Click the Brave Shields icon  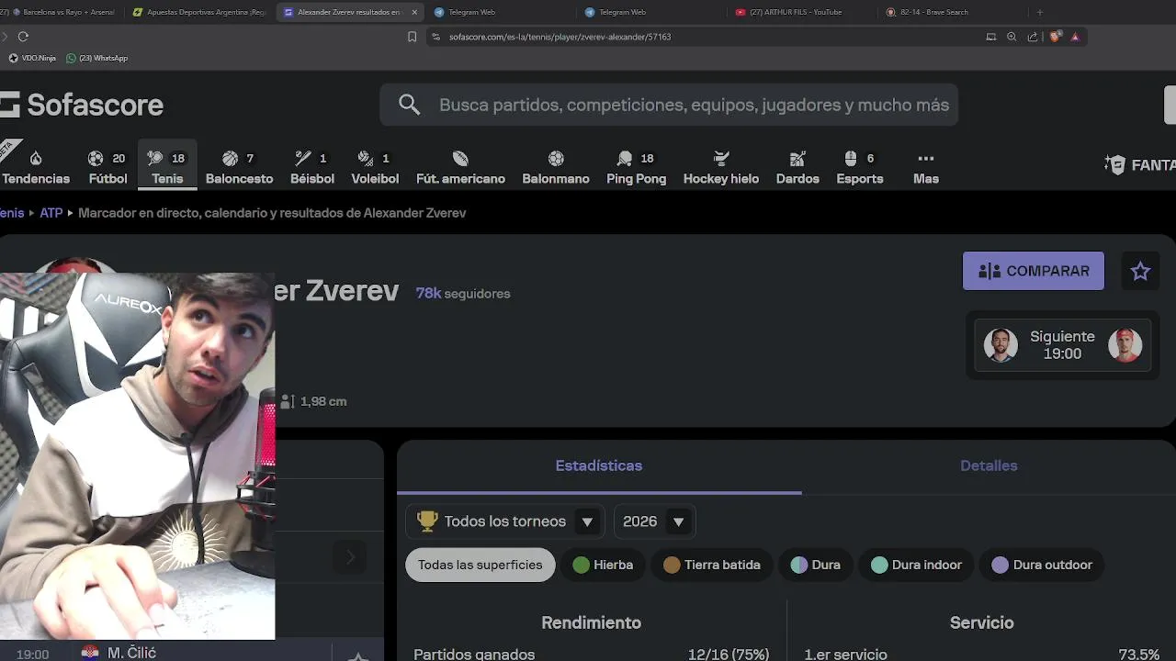pyautogui.click(x=1055, y=37)
